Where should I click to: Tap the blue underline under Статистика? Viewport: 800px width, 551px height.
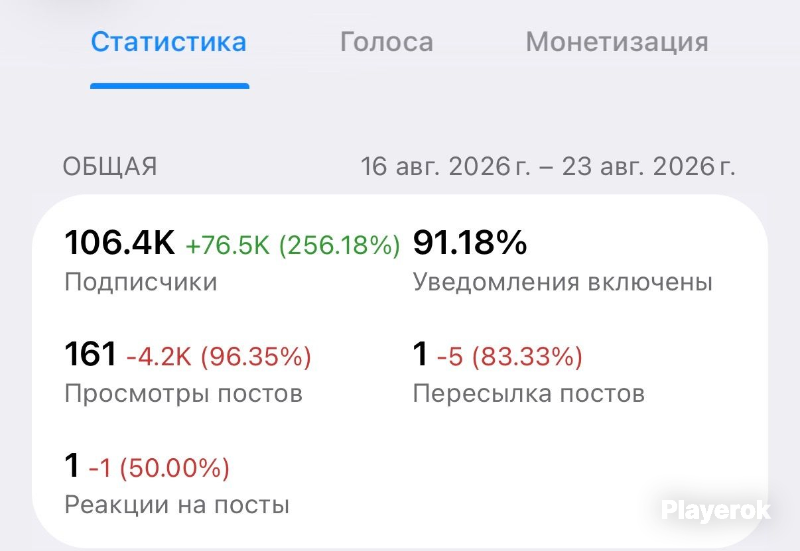[x=170, y=86]
